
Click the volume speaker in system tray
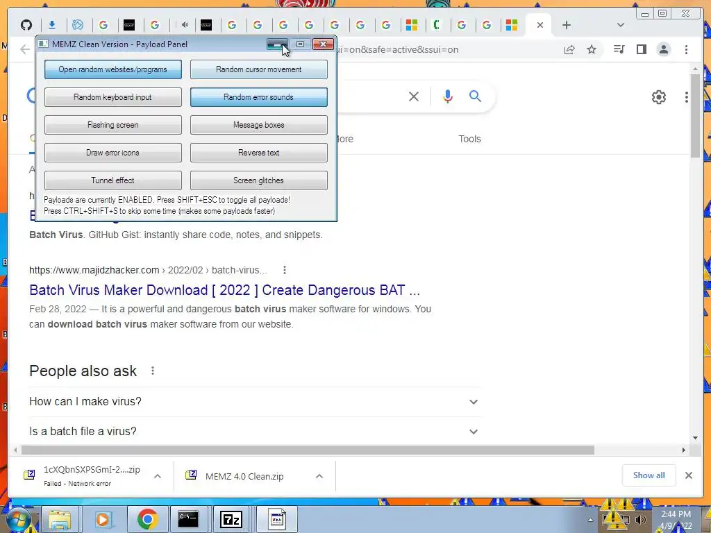(640, 520)
